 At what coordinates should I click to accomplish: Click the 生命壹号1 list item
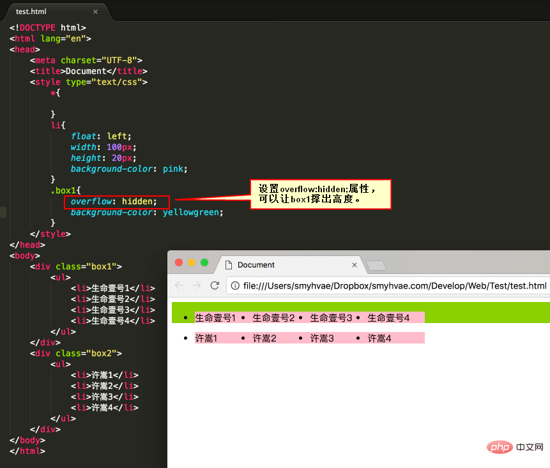click(215, 317)
